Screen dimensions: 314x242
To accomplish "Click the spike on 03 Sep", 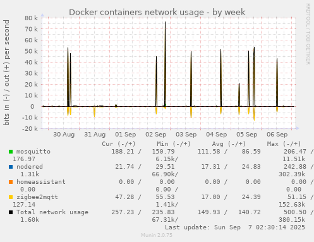I will pyautogui.click(x=191, y=79).
